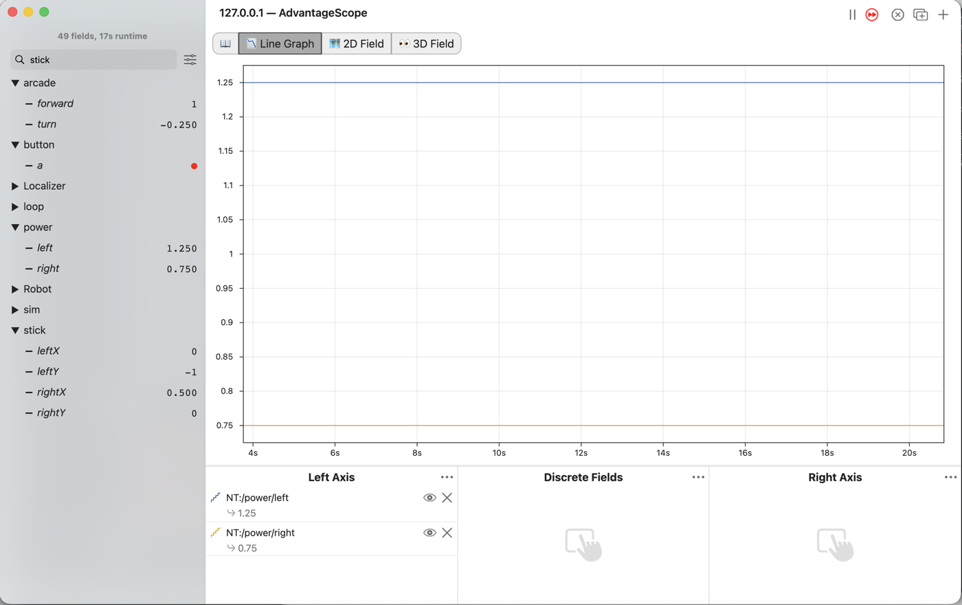Viewport: 962px width, 605px height.
Task: Switch to the 2D Field tab
Action: click(x=357, y=43)
